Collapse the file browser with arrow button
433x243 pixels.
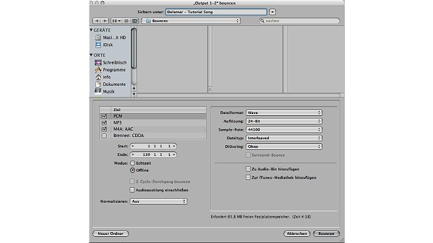pos(273,12)
